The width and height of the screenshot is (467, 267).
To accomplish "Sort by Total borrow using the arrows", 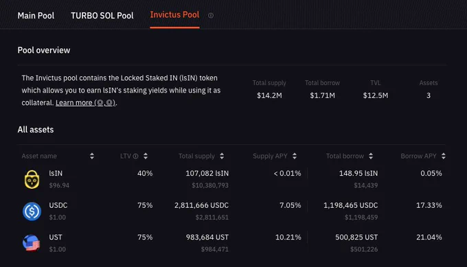I will (371, 156).
